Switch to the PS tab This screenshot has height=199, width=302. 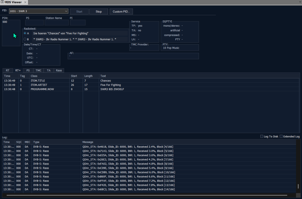coord(28,71)
